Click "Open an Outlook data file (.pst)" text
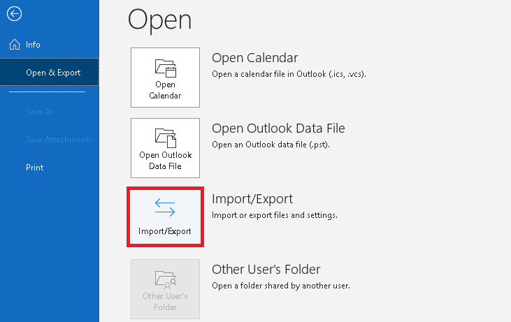511x322 pixels. pyautogui.click(x=271, y=145)
